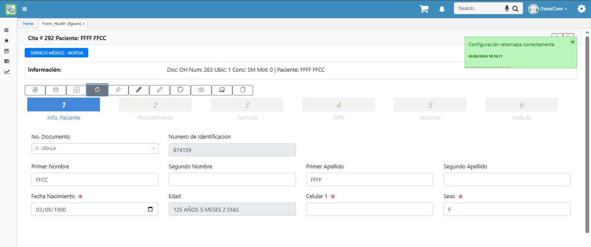Click SERVICIO MÉDICO - BIOPSIA button
The height and width of the screenshot is (247, 591).
57,53
